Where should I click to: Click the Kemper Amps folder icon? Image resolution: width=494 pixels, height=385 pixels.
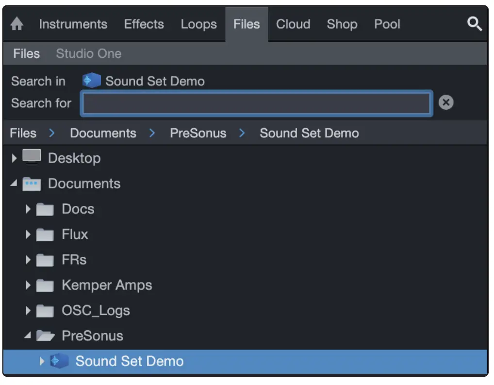pos(45,285)
